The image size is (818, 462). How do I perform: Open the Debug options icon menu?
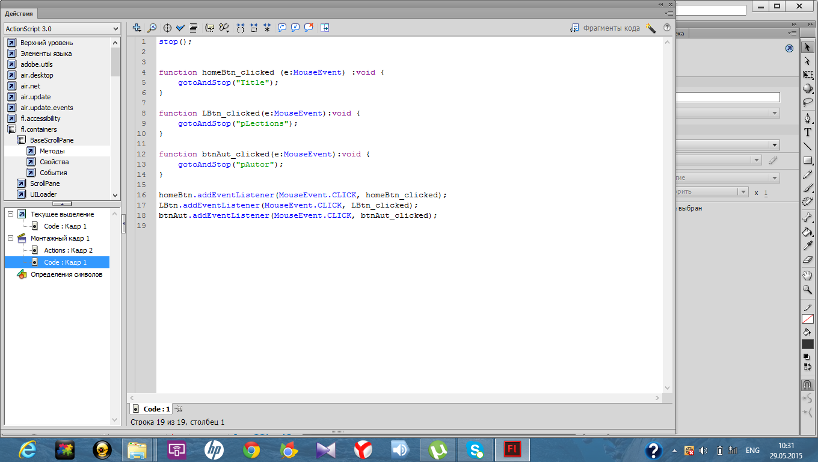coord(224,28)
